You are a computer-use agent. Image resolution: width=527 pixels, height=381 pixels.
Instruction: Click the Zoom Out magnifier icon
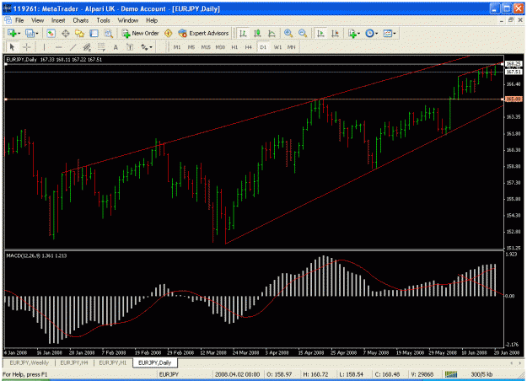coord(303,33)
